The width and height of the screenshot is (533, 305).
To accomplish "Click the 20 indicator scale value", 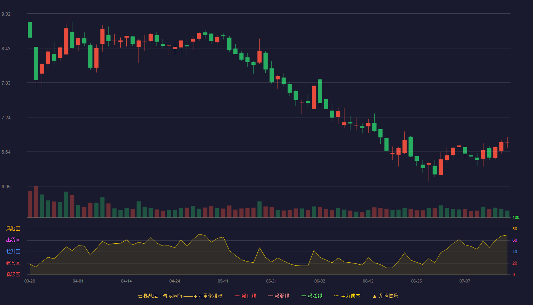I will click(x=515, y=263).
